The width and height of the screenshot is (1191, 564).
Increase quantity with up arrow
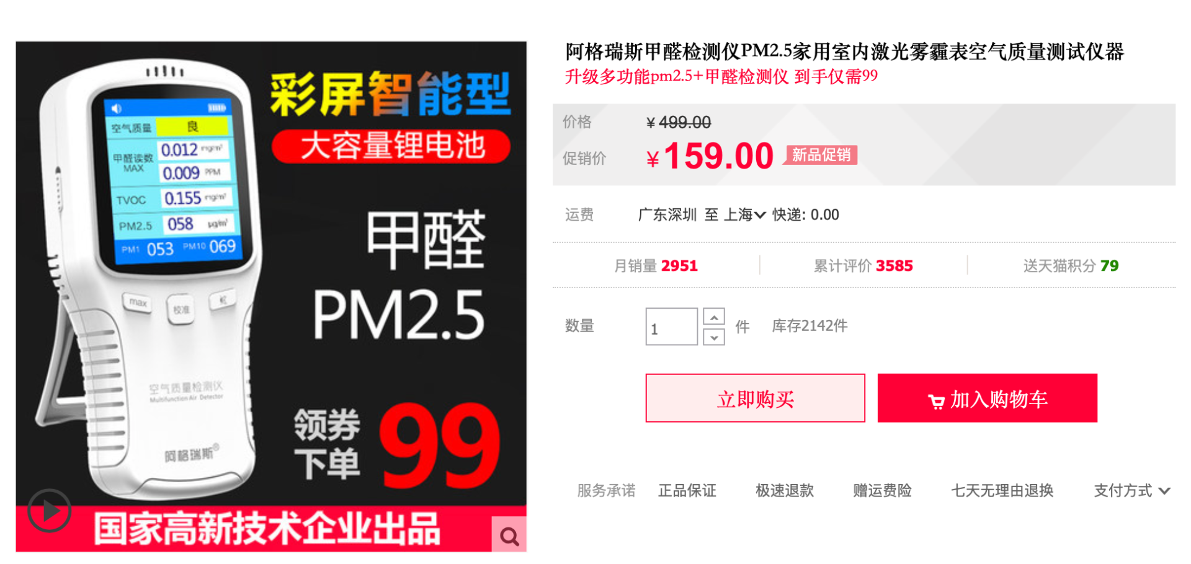click(x=714, y=317)
